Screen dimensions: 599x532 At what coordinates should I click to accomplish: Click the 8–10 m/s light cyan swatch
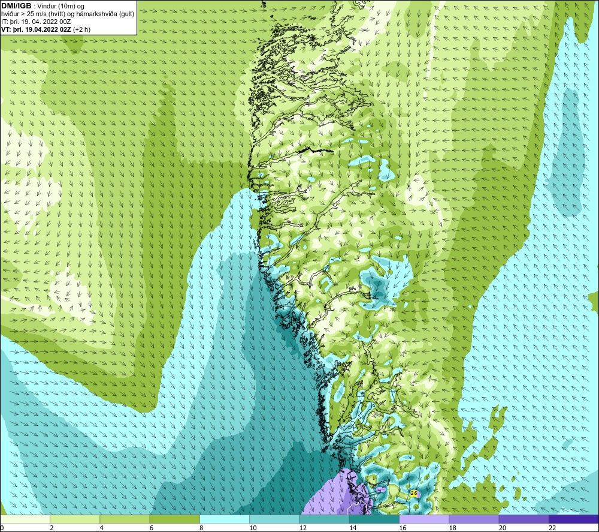(x=225, y=519)
